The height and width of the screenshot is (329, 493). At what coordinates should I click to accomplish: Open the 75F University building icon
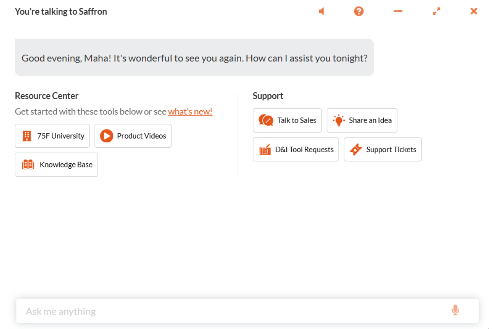coord(27,136)
